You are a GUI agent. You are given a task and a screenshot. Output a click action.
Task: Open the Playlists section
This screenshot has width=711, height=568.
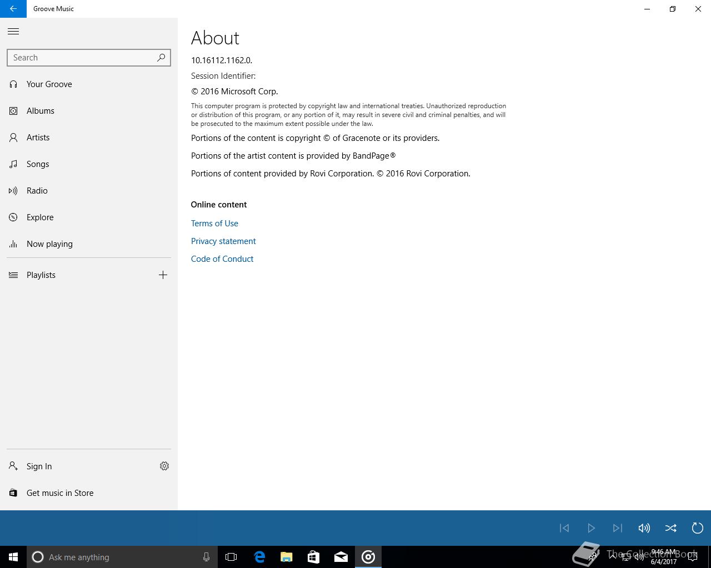pyautogui.click(x=76, y=275)
